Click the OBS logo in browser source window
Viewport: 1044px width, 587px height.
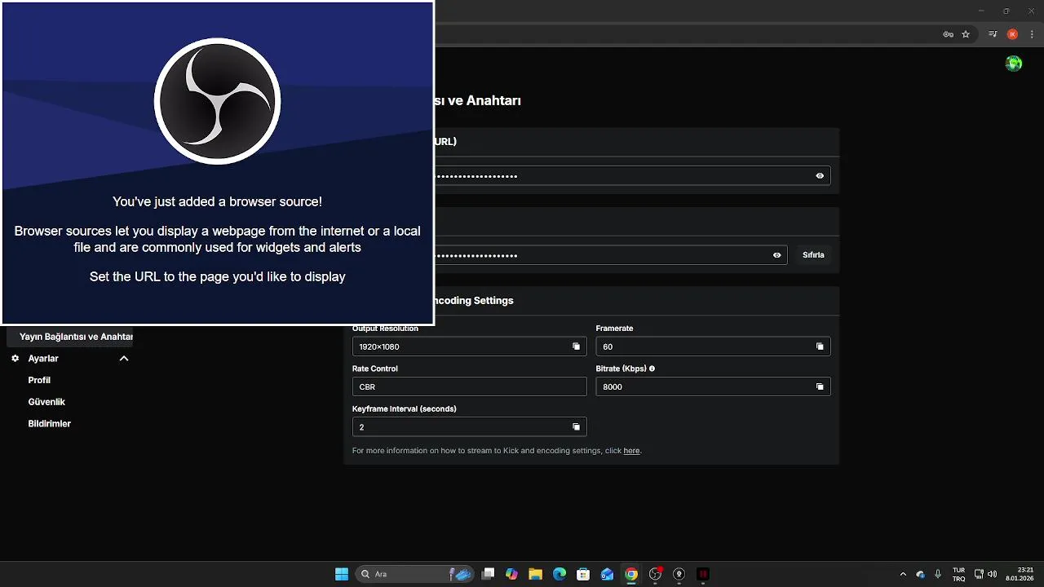click(x=218, y=102)
